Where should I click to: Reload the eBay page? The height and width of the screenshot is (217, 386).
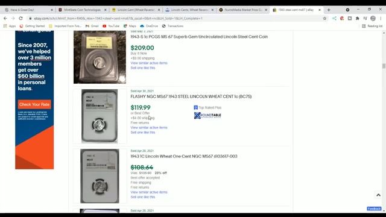tap(21, 19)
